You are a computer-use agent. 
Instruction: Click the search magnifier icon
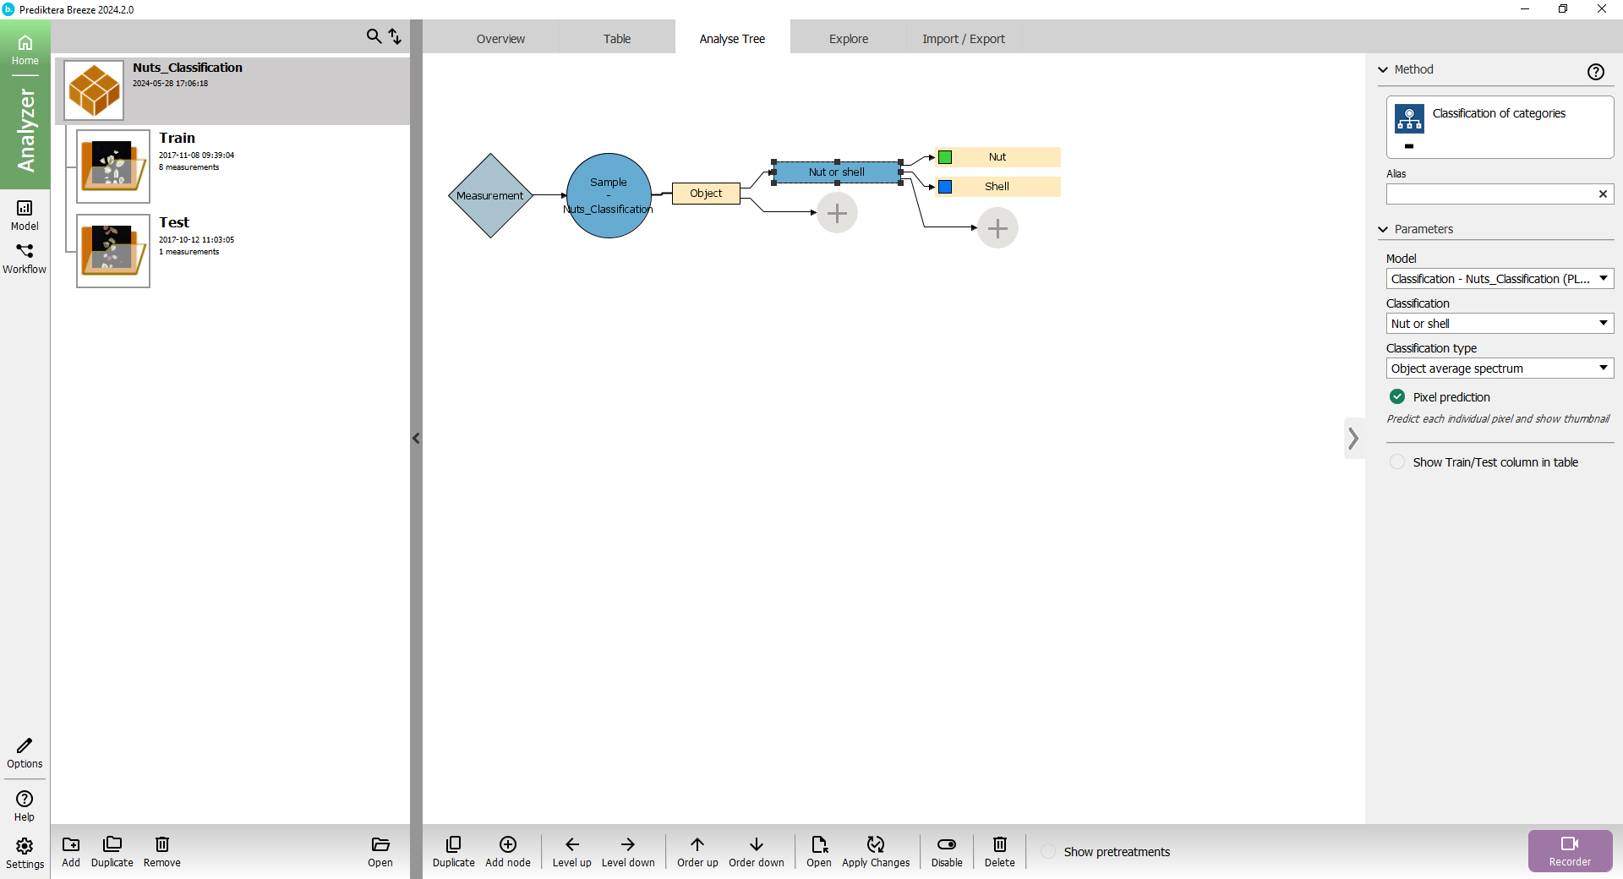pyautogui.click(x=374, y=36)
